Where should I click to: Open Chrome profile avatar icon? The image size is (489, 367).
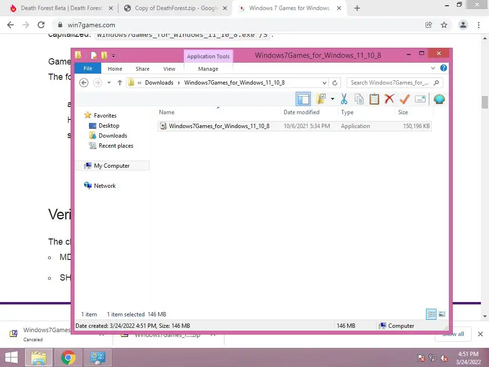point(463,25)
